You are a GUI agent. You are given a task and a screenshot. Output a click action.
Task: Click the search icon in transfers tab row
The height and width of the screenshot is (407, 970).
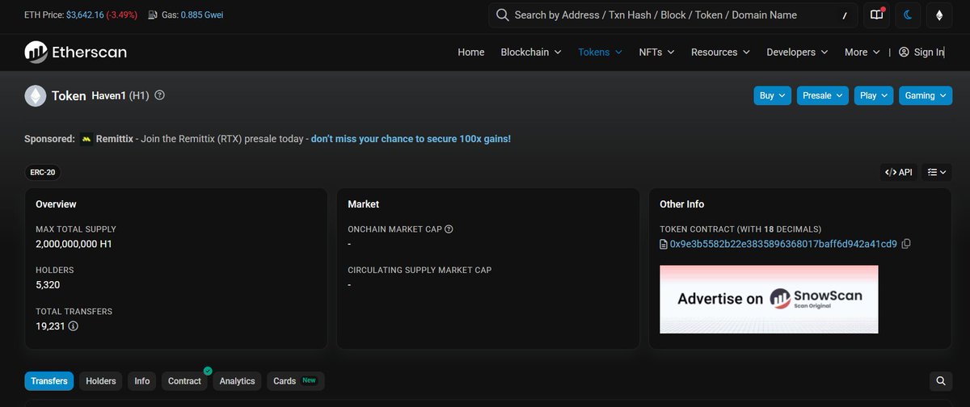coord(941,381)
